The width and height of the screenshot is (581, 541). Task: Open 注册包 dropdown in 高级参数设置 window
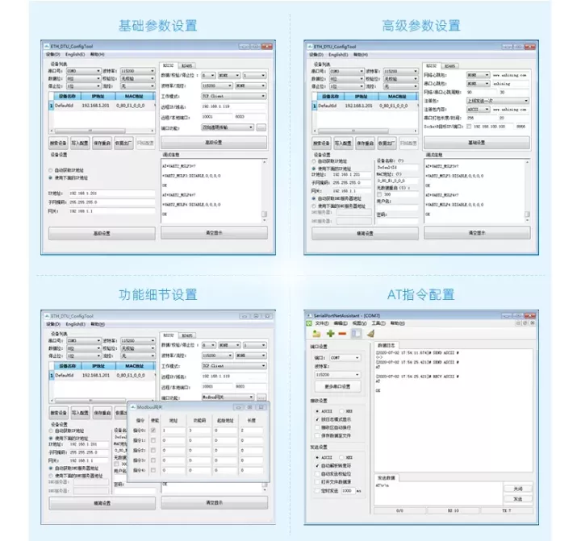point(497,101)
